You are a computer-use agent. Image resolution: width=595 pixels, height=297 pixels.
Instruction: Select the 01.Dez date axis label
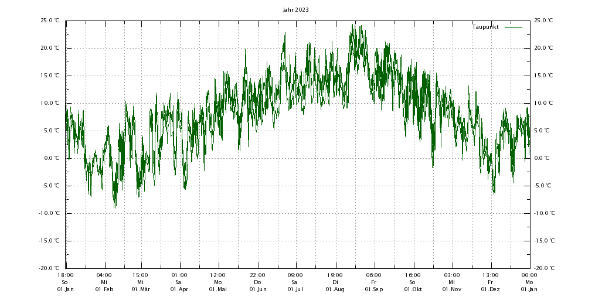pos(490,289)
